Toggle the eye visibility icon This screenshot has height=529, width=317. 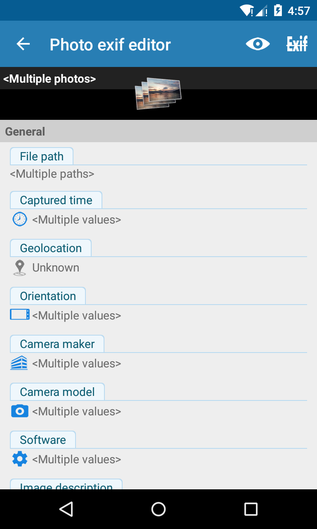click(x=258, y=44)
